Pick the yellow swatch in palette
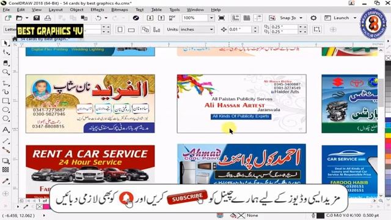This screenshot has width=391, height=220. [388, 135]
